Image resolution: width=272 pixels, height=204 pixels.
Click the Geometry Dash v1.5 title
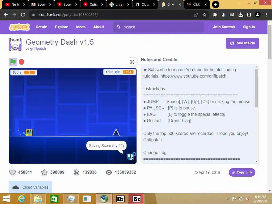coord(60,42)
